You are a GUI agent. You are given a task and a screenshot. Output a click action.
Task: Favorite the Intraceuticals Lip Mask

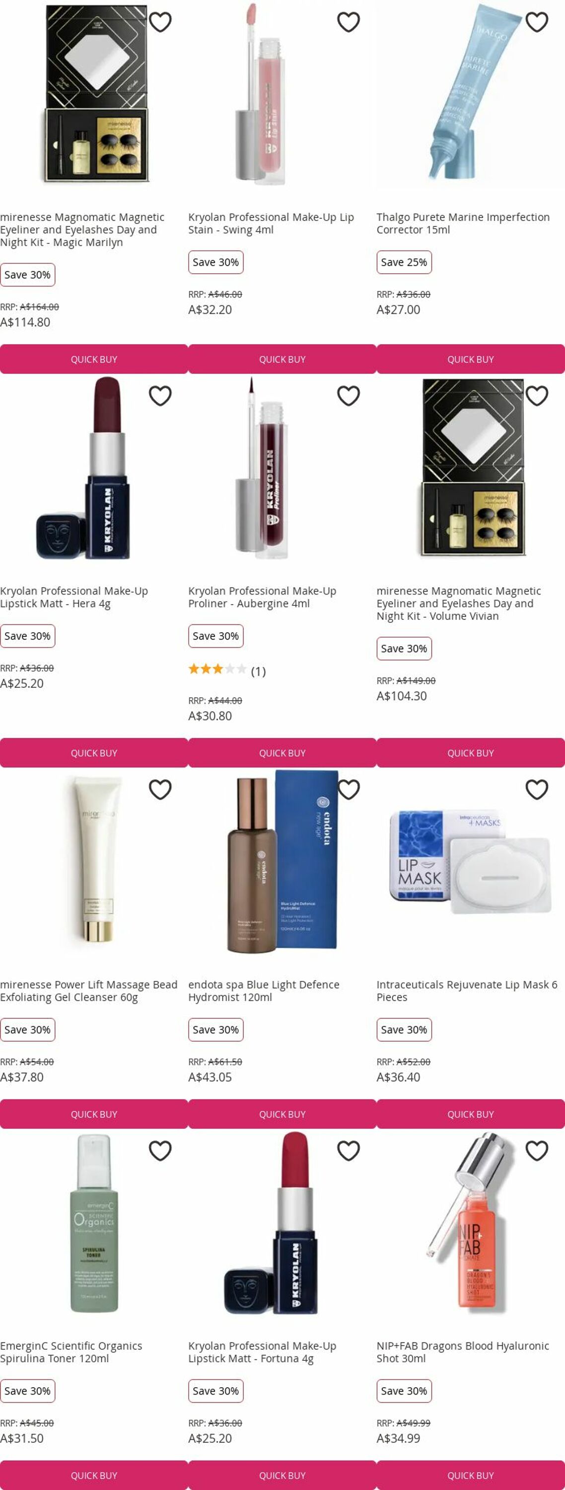click(537, 790)
